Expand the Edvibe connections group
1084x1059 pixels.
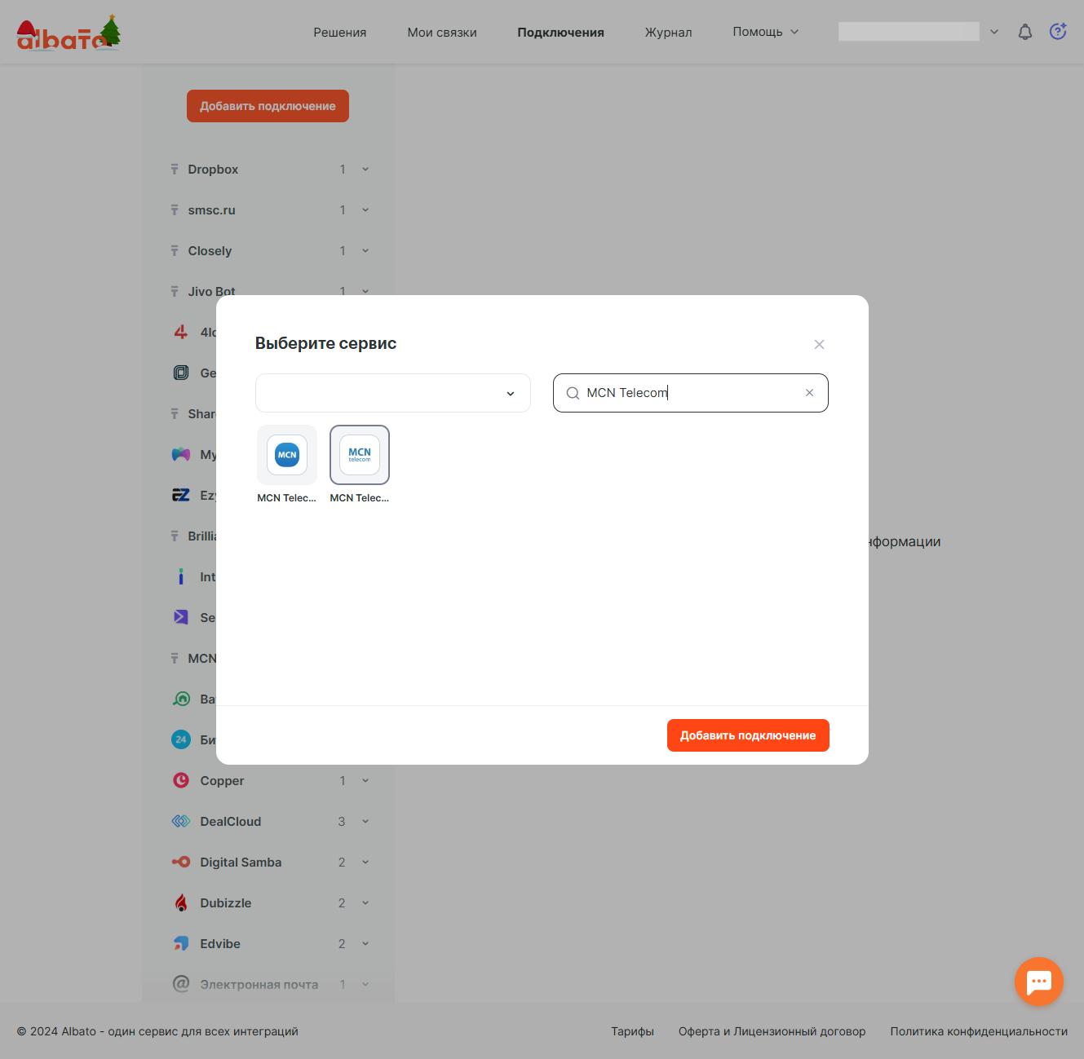(x=365, y=944)
